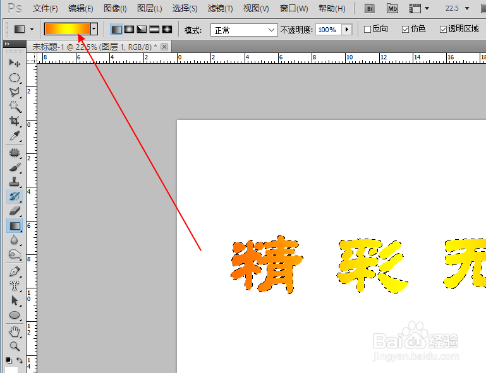This screenshot has width=486, height=373.
Task: Choose Angle Gradient style
Action: click(142, 30)
